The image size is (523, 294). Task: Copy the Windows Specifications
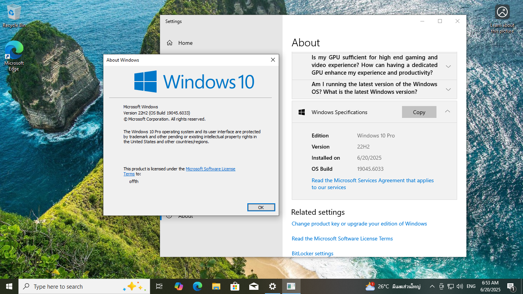click(x=419, y=112)
